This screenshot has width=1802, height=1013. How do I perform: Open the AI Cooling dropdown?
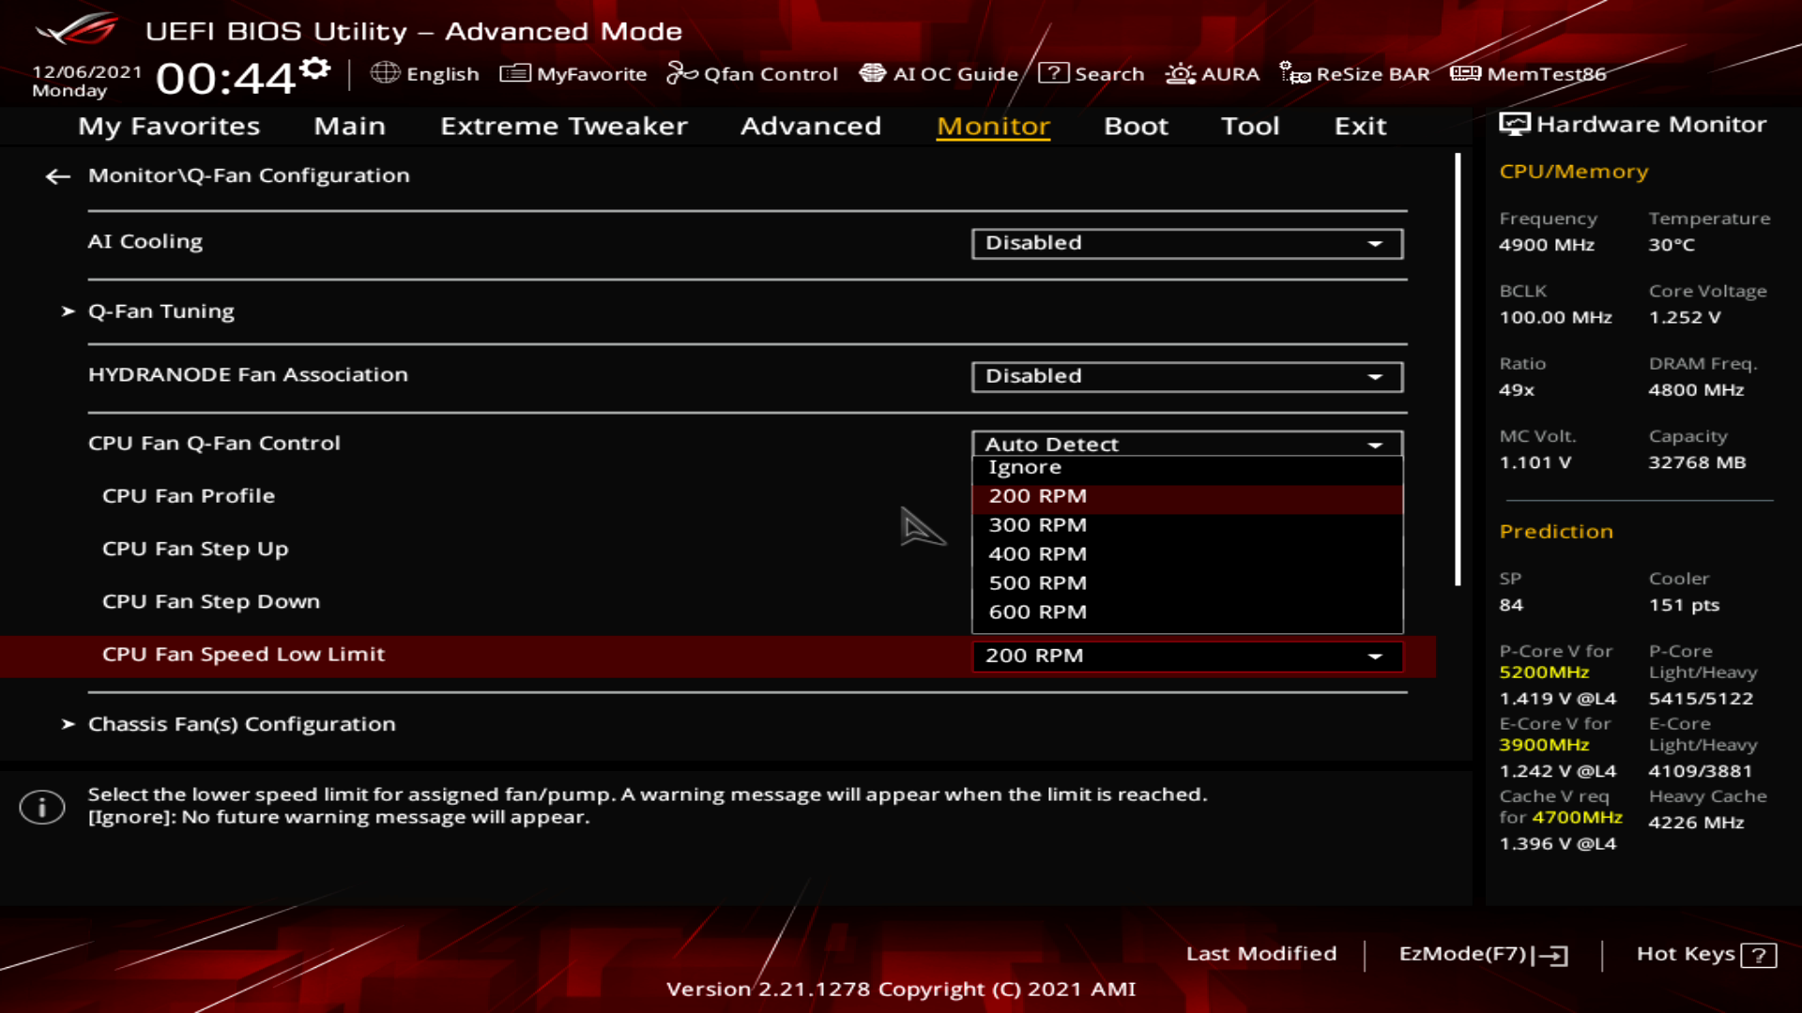[1186, 243]
